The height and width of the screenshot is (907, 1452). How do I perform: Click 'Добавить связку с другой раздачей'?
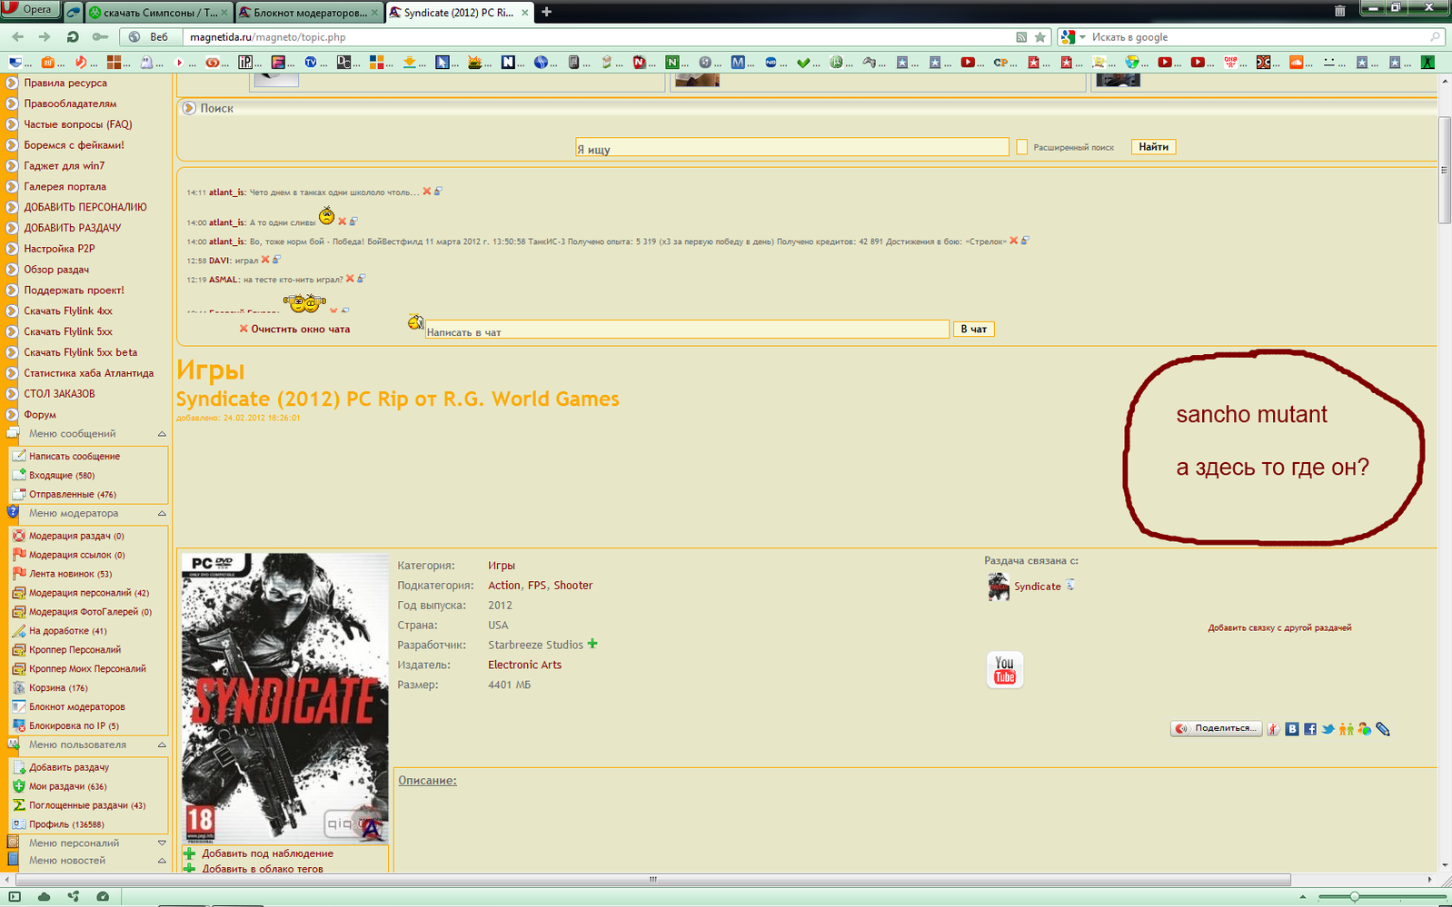tap(1279, 628)
